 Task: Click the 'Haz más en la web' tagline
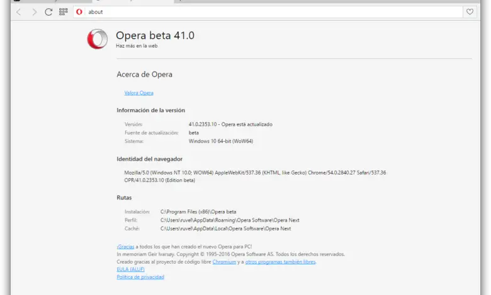tap(137, 46)
